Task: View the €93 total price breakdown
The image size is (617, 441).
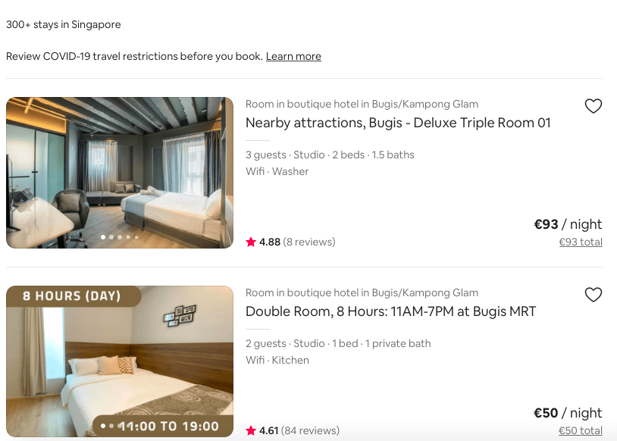Action: pyautogui.click(x=581, y=242)
